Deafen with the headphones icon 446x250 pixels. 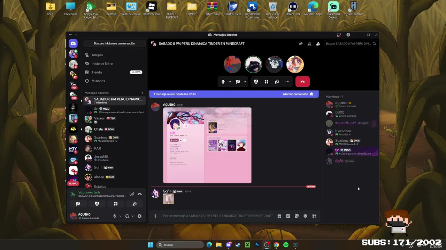click(x=127, y=216)
